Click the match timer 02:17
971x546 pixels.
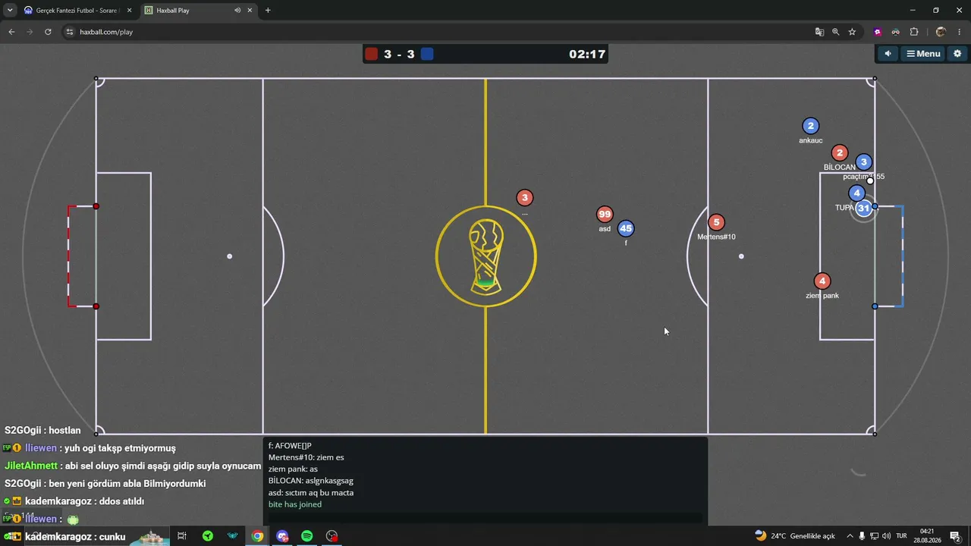coord(587,54)
